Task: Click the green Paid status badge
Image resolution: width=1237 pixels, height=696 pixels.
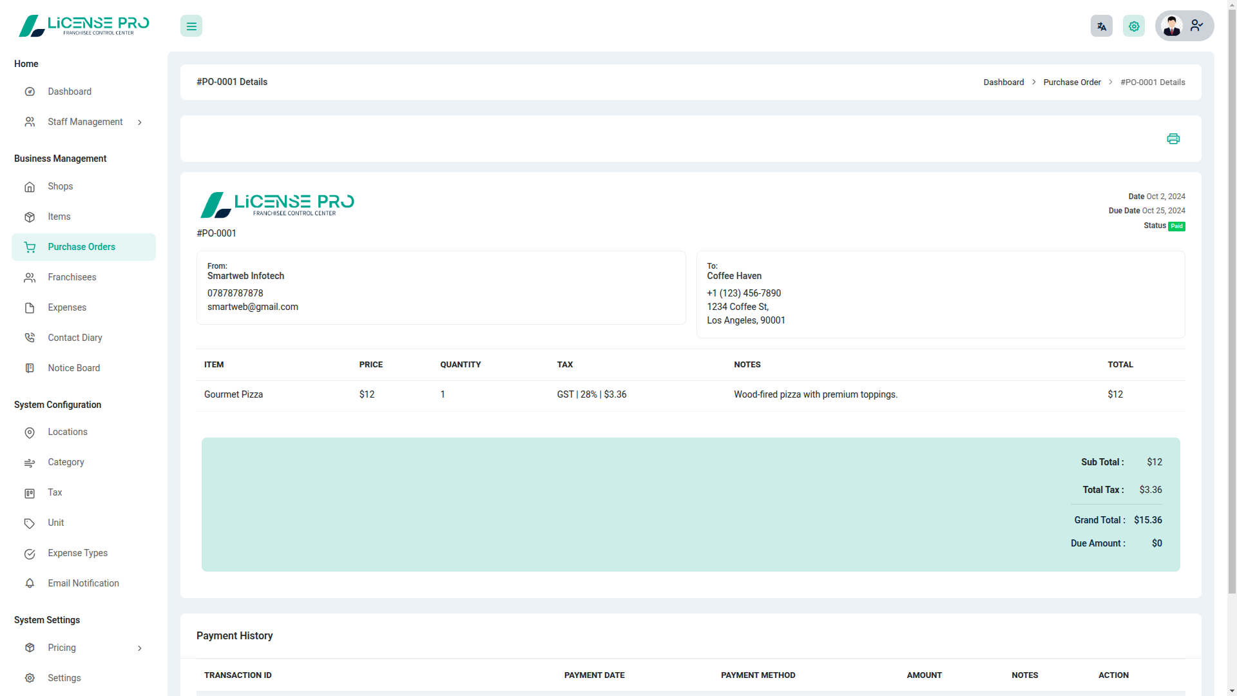Action: click(1177, 226)
